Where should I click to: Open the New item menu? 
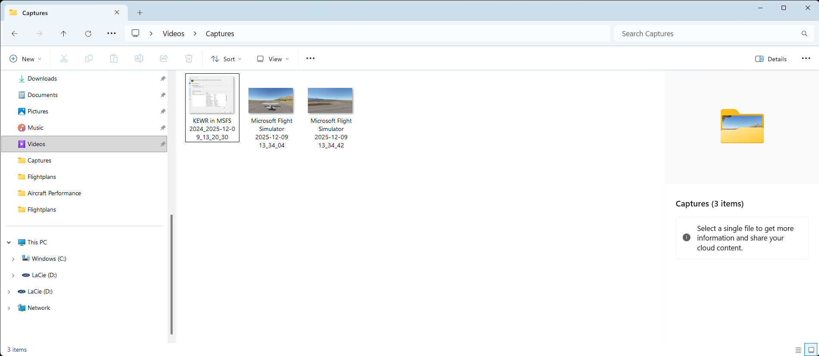[x=25, y=59]
